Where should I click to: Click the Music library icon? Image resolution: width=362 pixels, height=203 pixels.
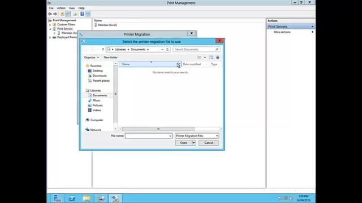[90, 100]
